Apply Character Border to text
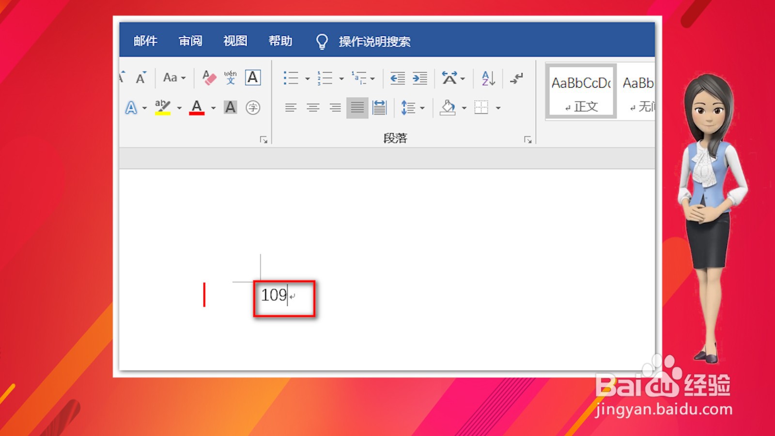This screenshot has width=775, height=436. coord(253,77)
